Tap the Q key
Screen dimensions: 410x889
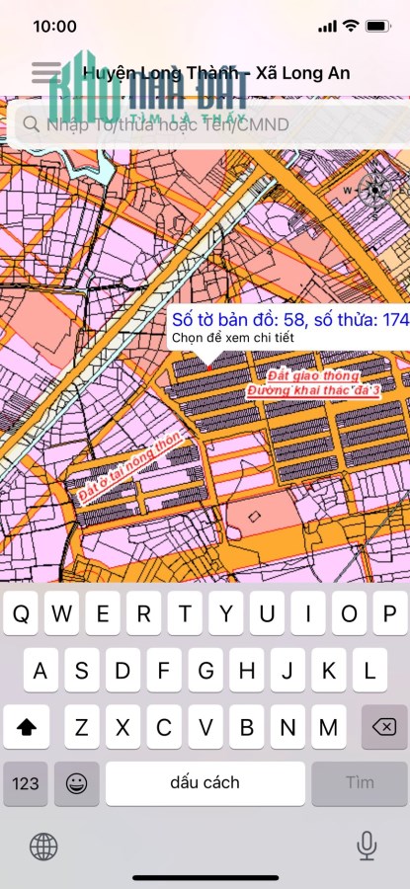pos(21,613)
